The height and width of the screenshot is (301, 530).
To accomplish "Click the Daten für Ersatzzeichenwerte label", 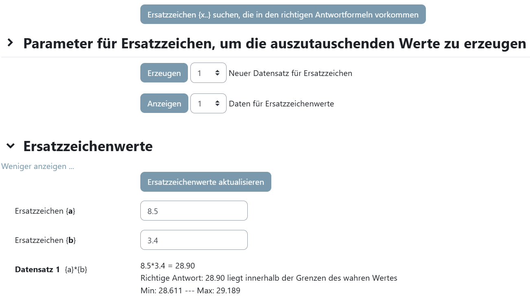I will [281, 104].
